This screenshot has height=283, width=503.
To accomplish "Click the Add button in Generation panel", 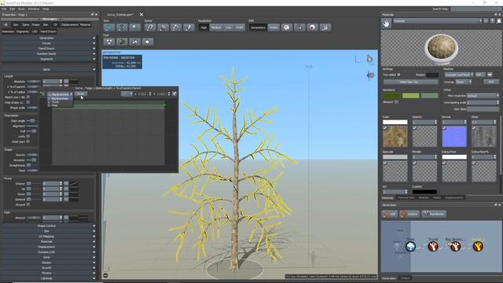I will 390,214.
